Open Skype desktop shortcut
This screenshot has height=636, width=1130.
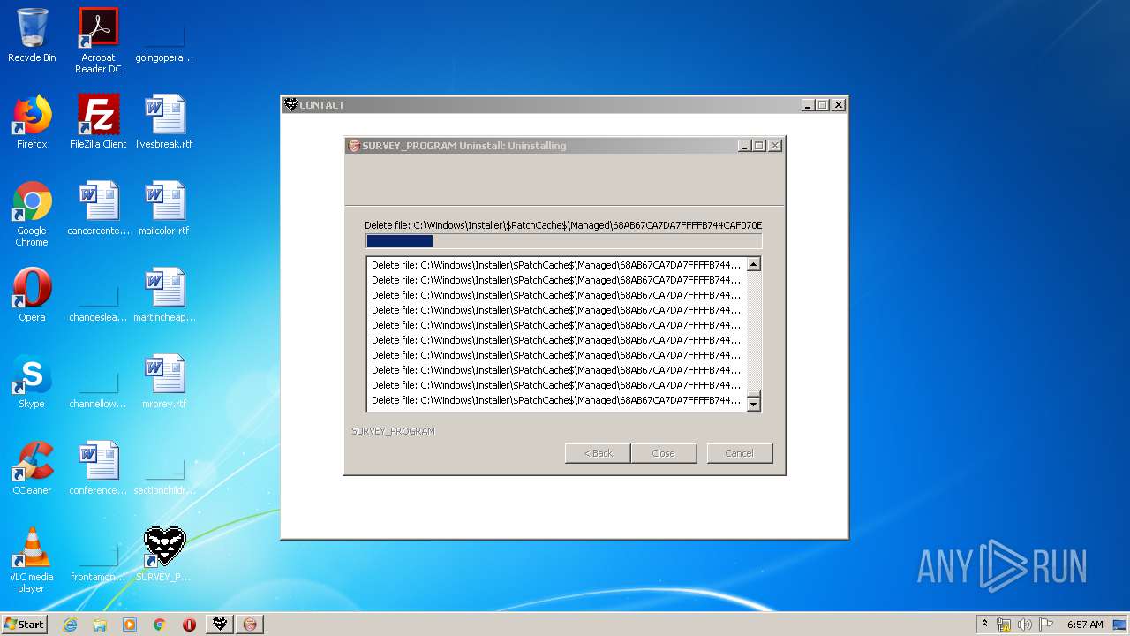point(32,382)
